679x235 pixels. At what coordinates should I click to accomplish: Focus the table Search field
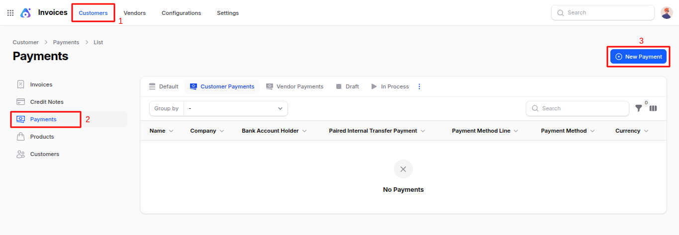pos(578,108)
